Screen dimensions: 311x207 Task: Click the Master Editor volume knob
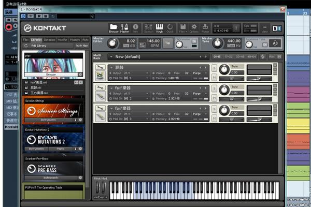112,43
